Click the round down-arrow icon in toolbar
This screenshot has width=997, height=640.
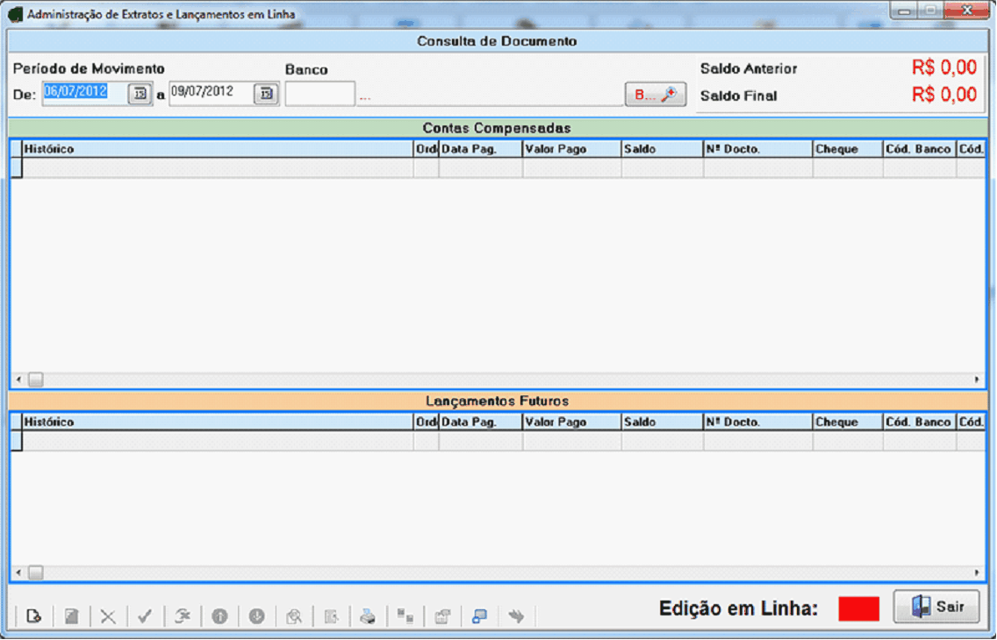tap(256, 616)
